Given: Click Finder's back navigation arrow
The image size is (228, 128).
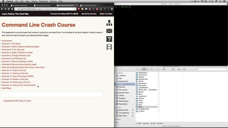Looking at the screenshot, I should 116,69.
